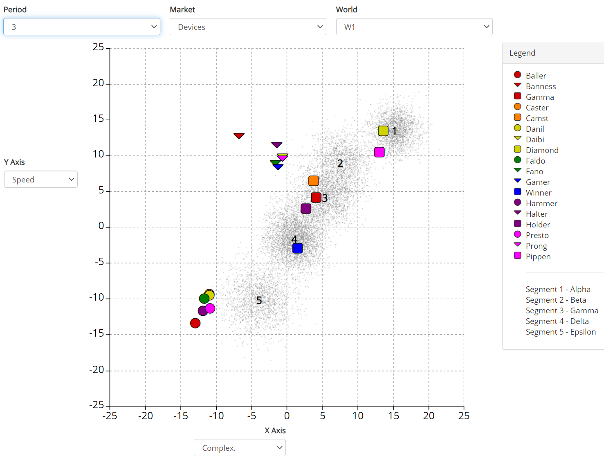Select the yellow square marker near segment 1
Viewport: 604px width, 461px height.
point(383,131)
